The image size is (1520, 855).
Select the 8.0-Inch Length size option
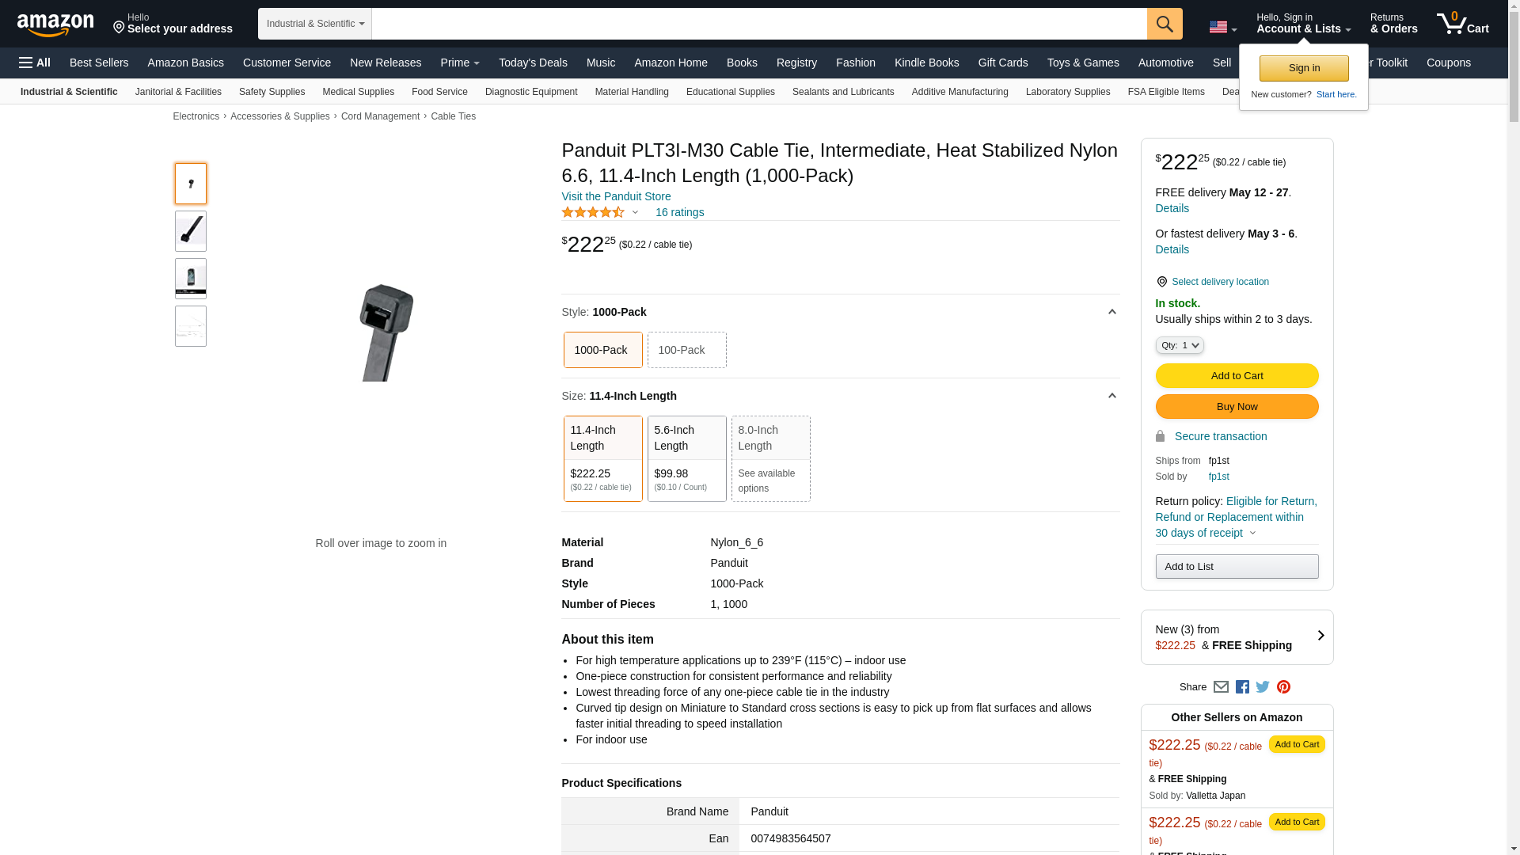click(770, 458)
